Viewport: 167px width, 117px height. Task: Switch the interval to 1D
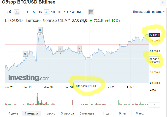coord(66,12)
